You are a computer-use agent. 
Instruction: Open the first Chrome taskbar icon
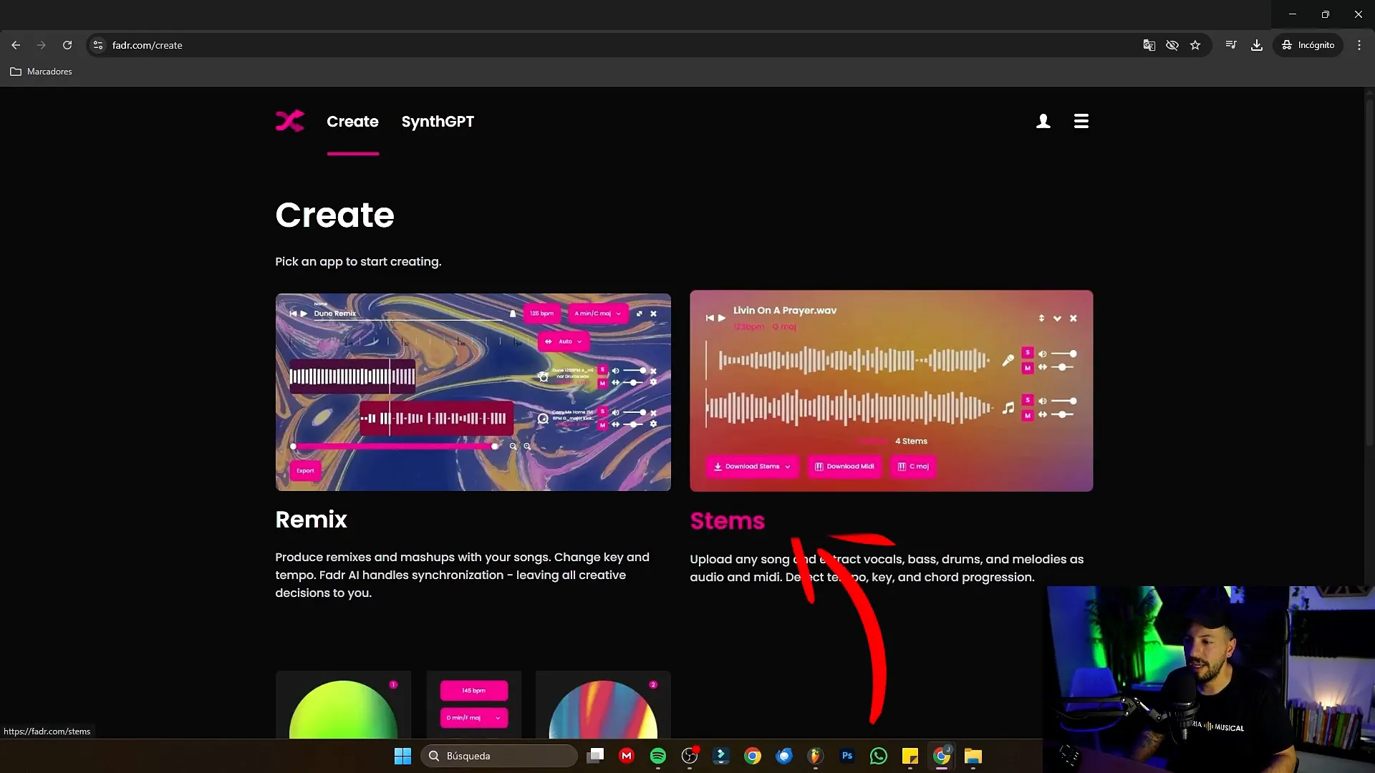coord(753,756)
